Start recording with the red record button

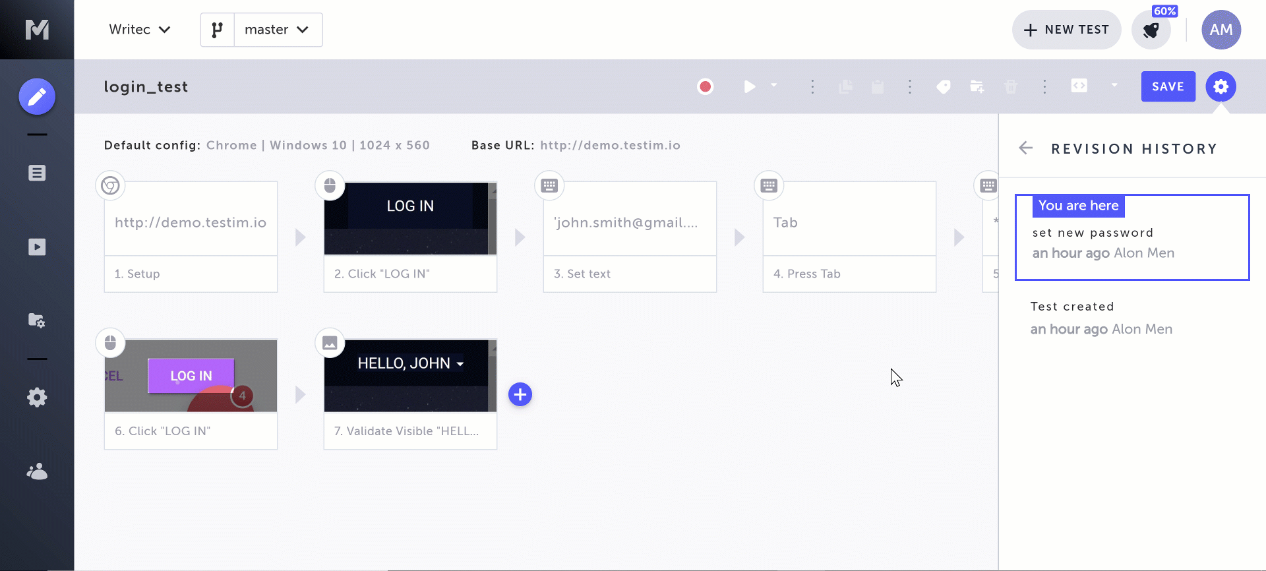[x=706, y=86]
